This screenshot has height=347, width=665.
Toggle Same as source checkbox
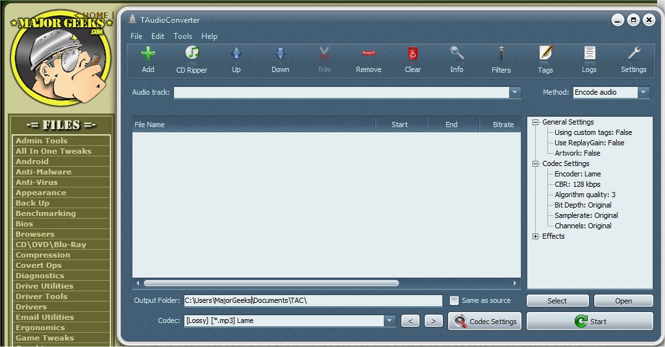[x=454, y=300]
